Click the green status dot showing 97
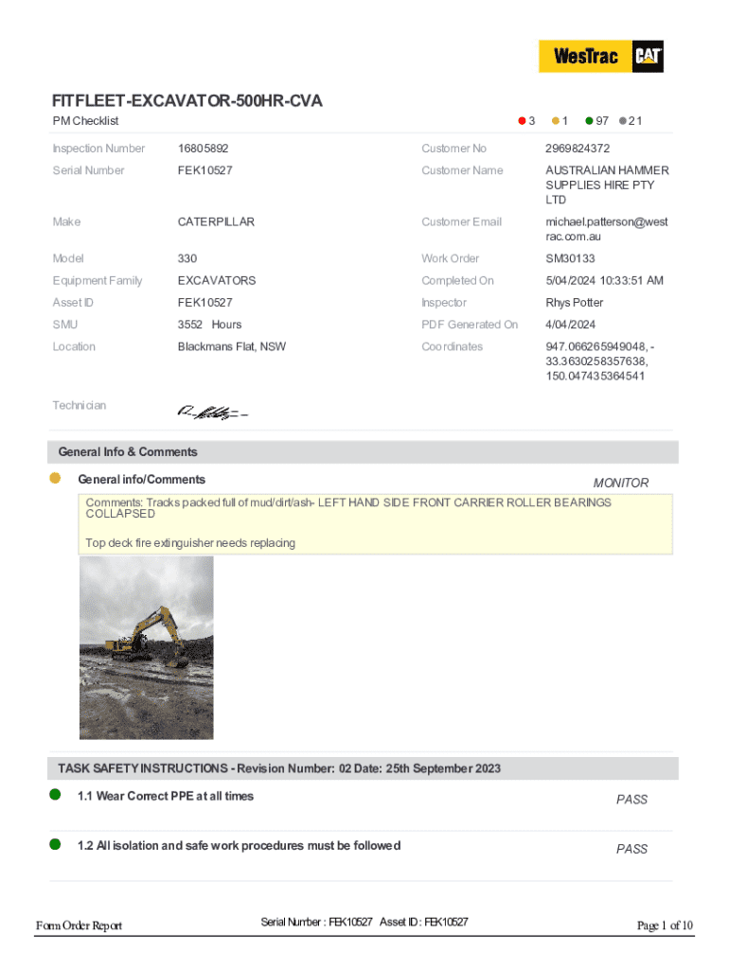 589,121
